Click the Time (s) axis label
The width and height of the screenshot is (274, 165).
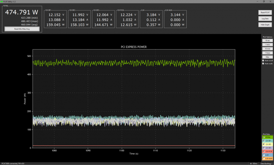coord(134,154)
